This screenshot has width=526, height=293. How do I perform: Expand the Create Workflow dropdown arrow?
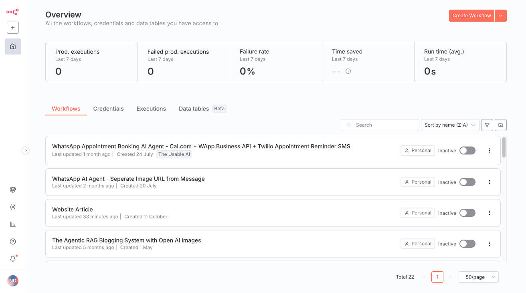click(x=500, y=15)
